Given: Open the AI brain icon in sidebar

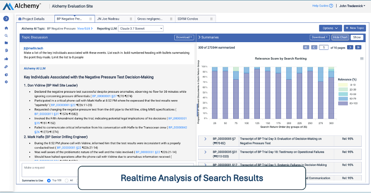Looking at the screenshot, I should (6, 50).
